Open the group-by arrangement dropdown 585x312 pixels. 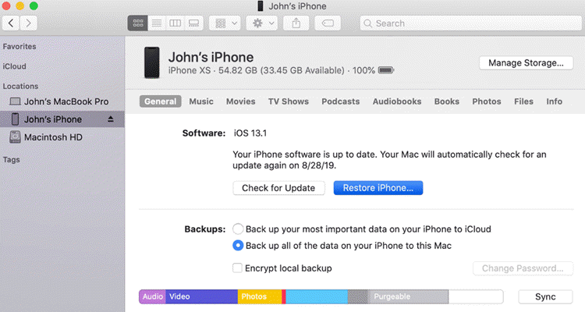coord(225,23)
